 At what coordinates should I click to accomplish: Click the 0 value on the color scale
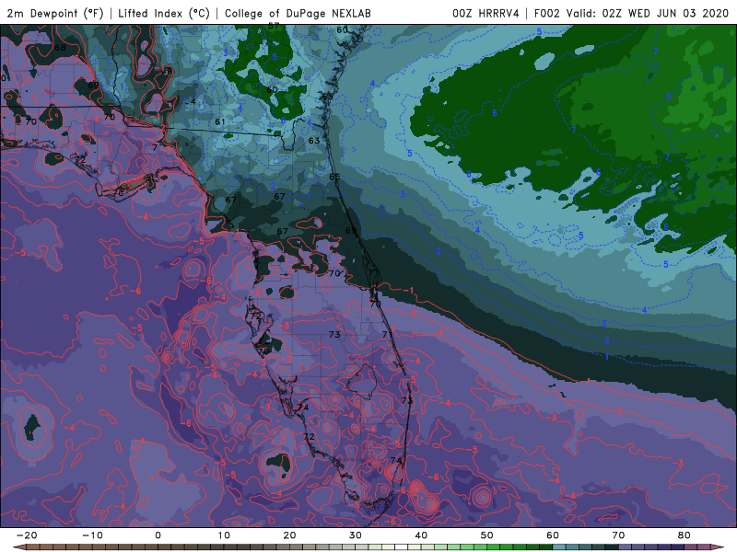pos(158,535)
